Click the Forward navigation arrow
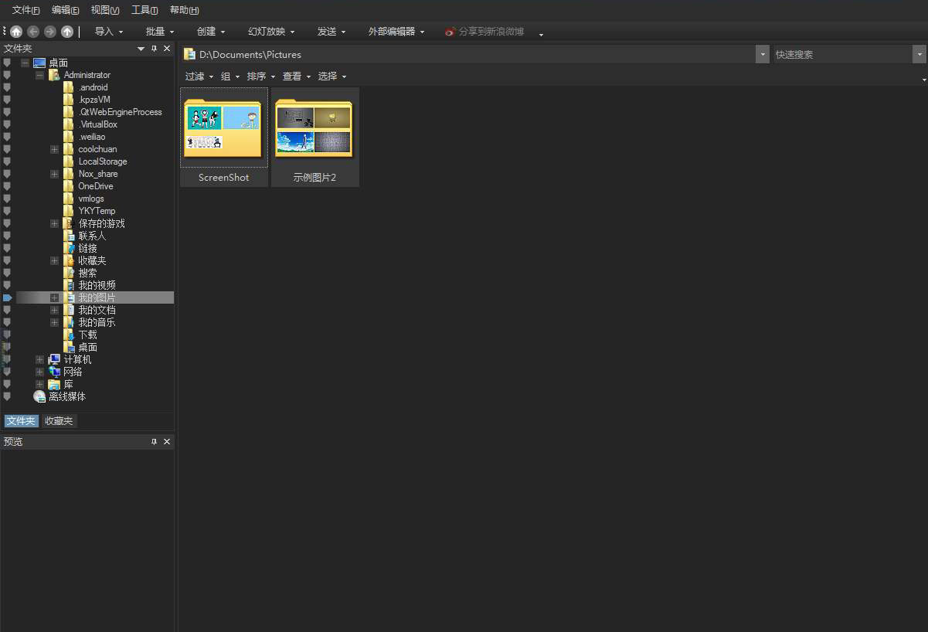The width and height of the screenshot is (928, 632). [x=49, y=31]
